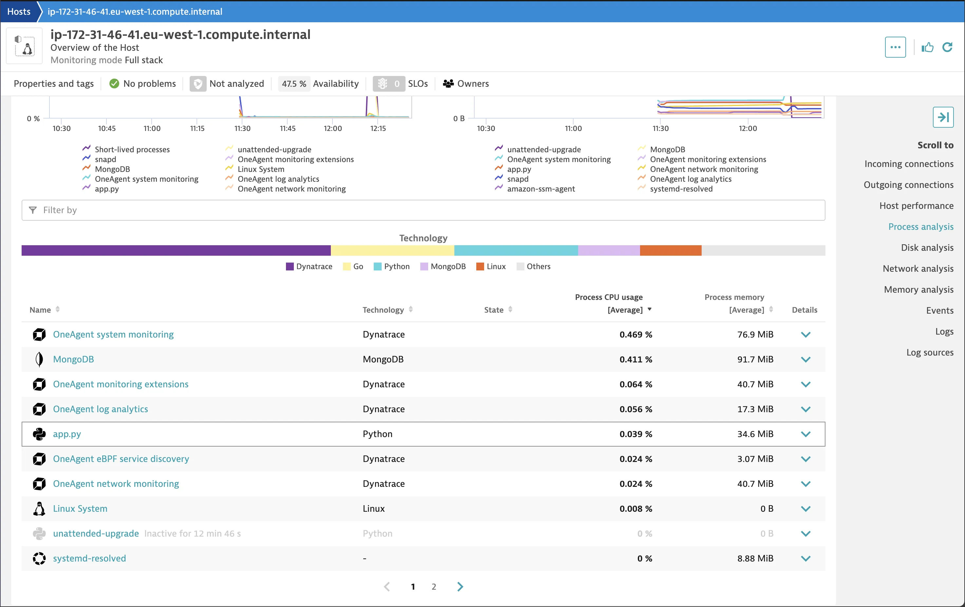Select the Properties and tags section
The image size is (965, 607).
tap(54, 83)
